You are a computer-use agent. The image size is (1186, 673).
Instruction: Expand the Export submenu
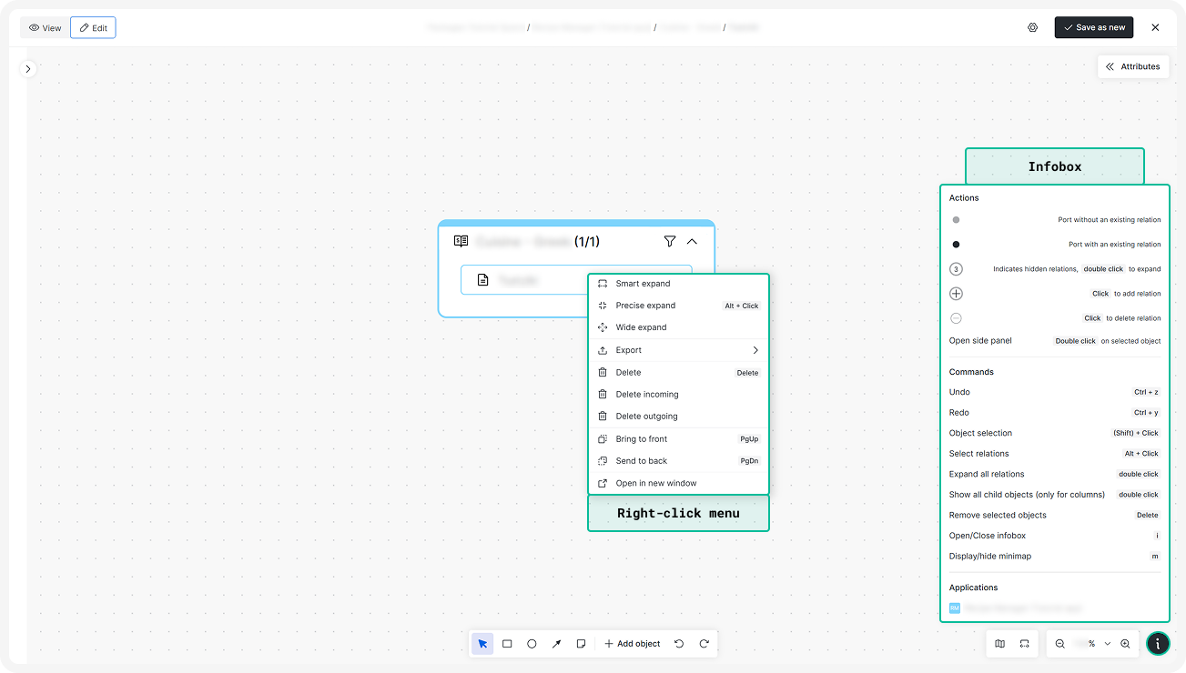pyautogui.click(x=678, y=349)
